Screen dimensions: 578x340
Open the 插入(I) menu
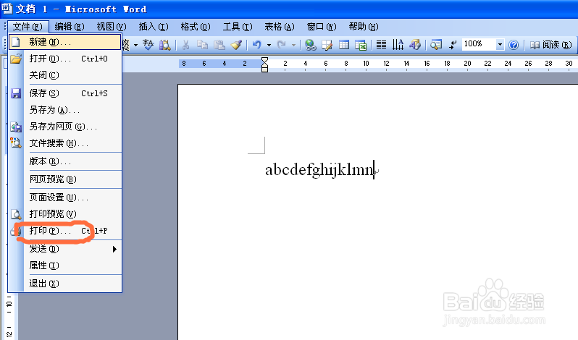point(154,27)
